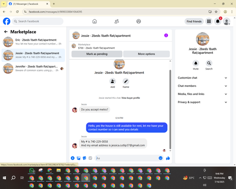The image size is (236, 189).
Task: Open the emoji picker in message box
Action: tap(160, 158)
